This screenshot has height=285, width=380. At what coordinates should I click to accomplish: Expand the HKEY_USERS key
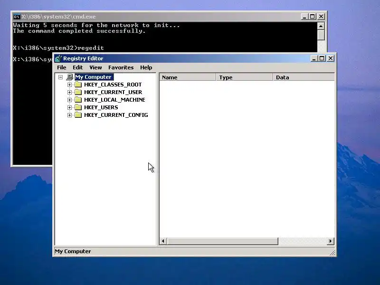coord(69,107)
